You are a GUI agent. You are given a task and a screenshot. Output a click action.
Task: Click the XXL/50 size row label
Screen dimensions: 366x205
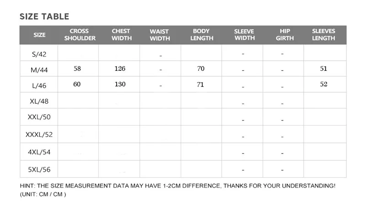39,117
